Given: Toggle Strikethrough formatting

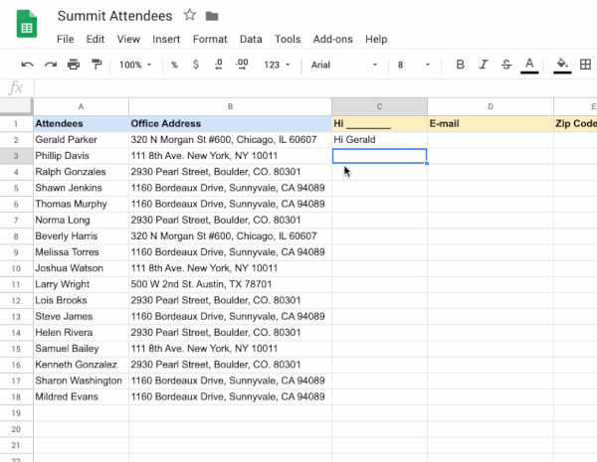Looking at the screenshot, I should pos(506,65).
